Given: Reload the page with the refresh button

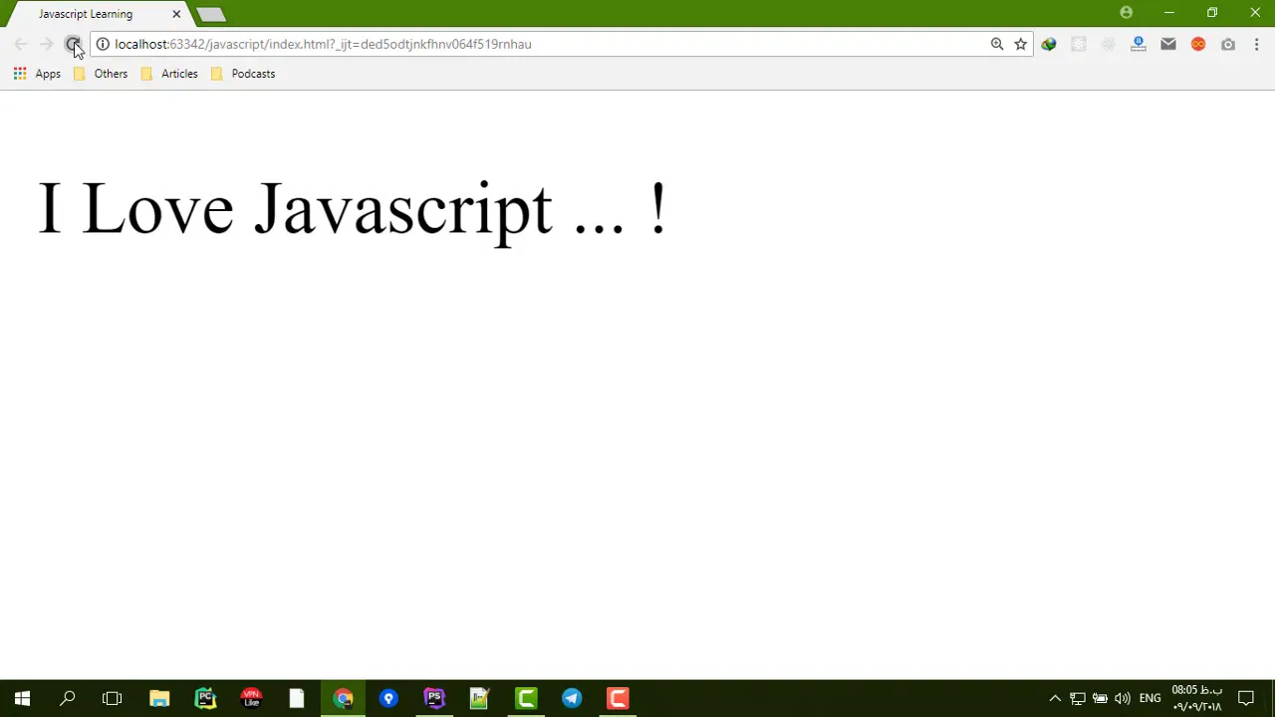Looking at the screenshot, I should coord(73,44).
